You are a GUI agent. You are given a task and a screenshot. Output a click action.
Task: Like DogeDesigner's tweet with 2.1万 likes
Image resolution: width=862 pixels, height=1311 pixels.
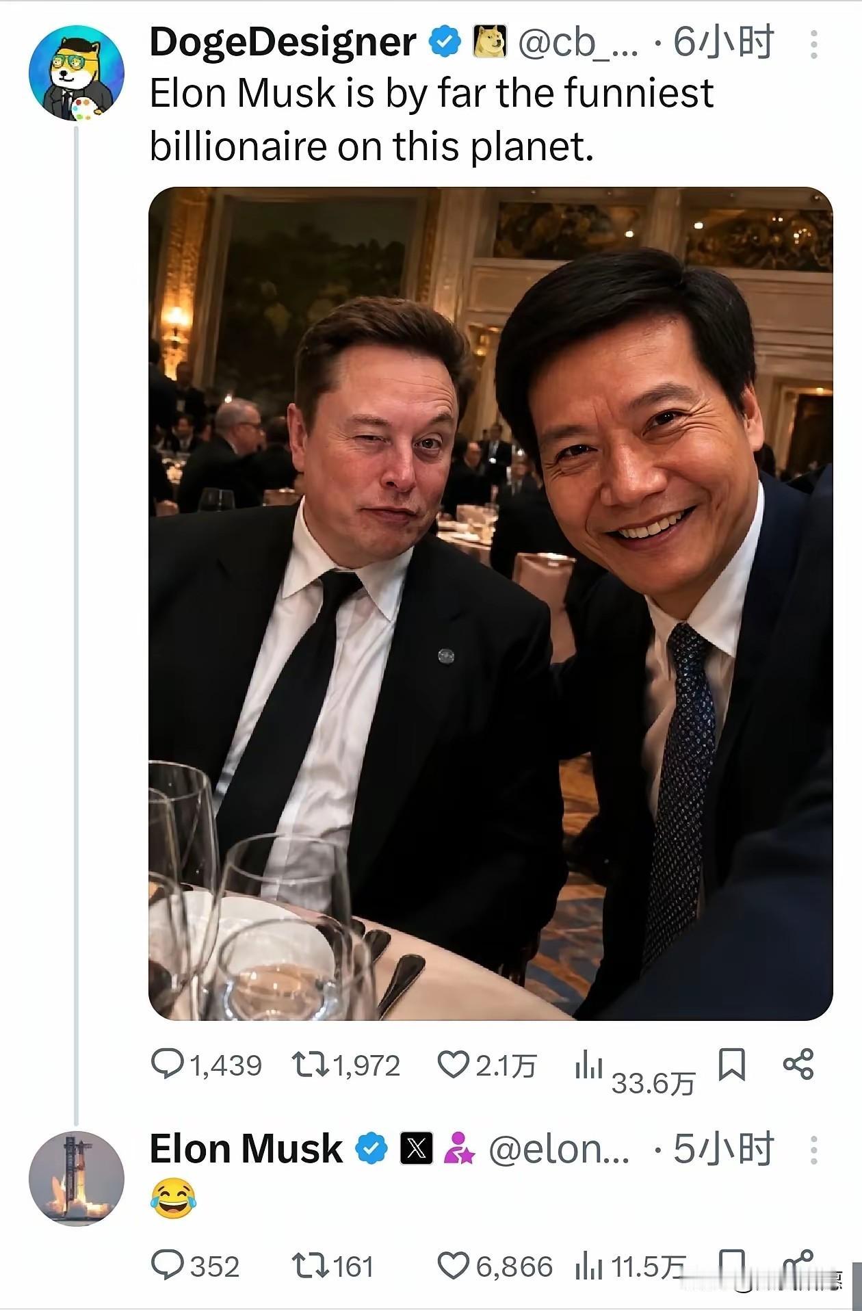pyautogui.click(x=487, y=1065)
